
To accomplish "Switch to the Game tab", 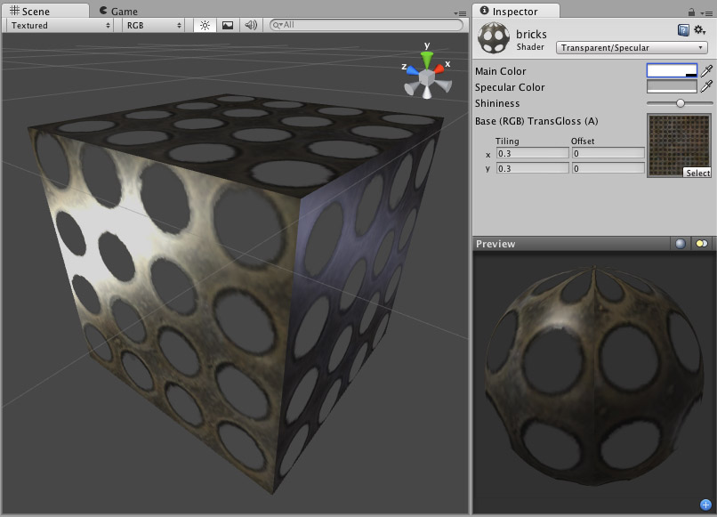I will pos(120,10).
